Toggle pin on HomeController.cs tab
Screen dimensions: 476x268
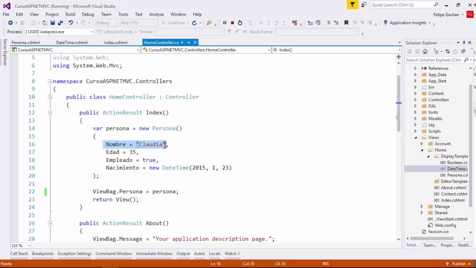(x=189, y=42)
